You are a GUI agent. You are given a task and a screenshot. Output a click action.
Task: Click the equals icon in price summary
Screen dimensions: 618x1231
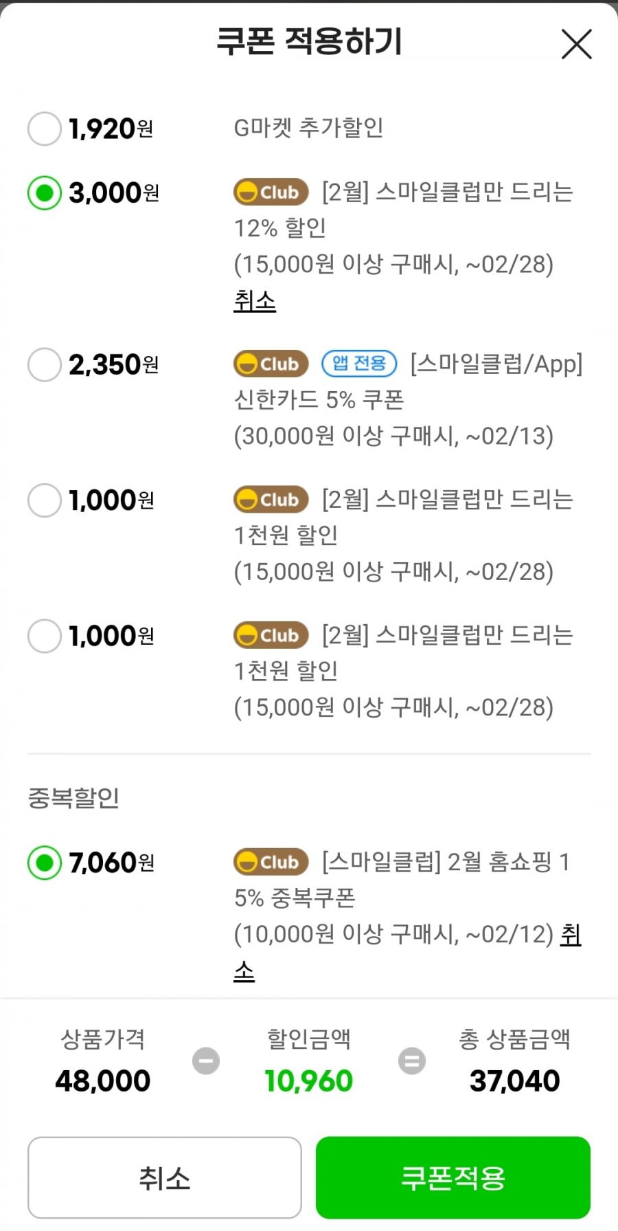412,1061
